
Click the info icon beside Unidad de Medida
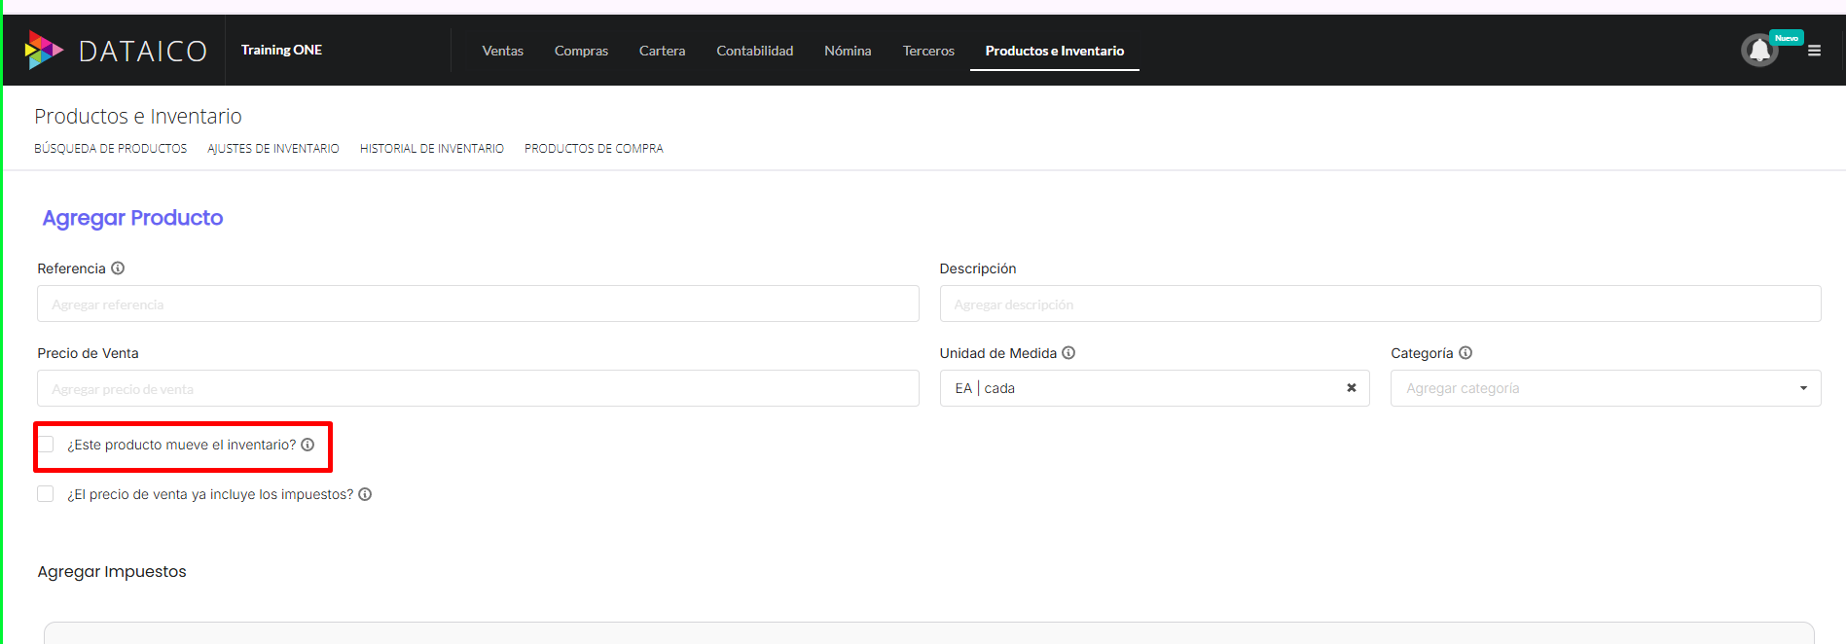pyautogui.click(x=1068, y=353)
